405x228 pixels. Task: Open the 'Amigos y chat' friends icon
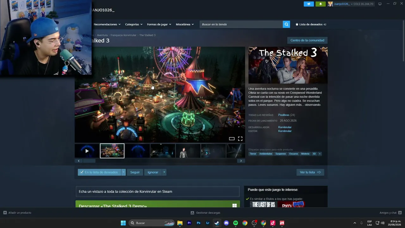point(400,213)
